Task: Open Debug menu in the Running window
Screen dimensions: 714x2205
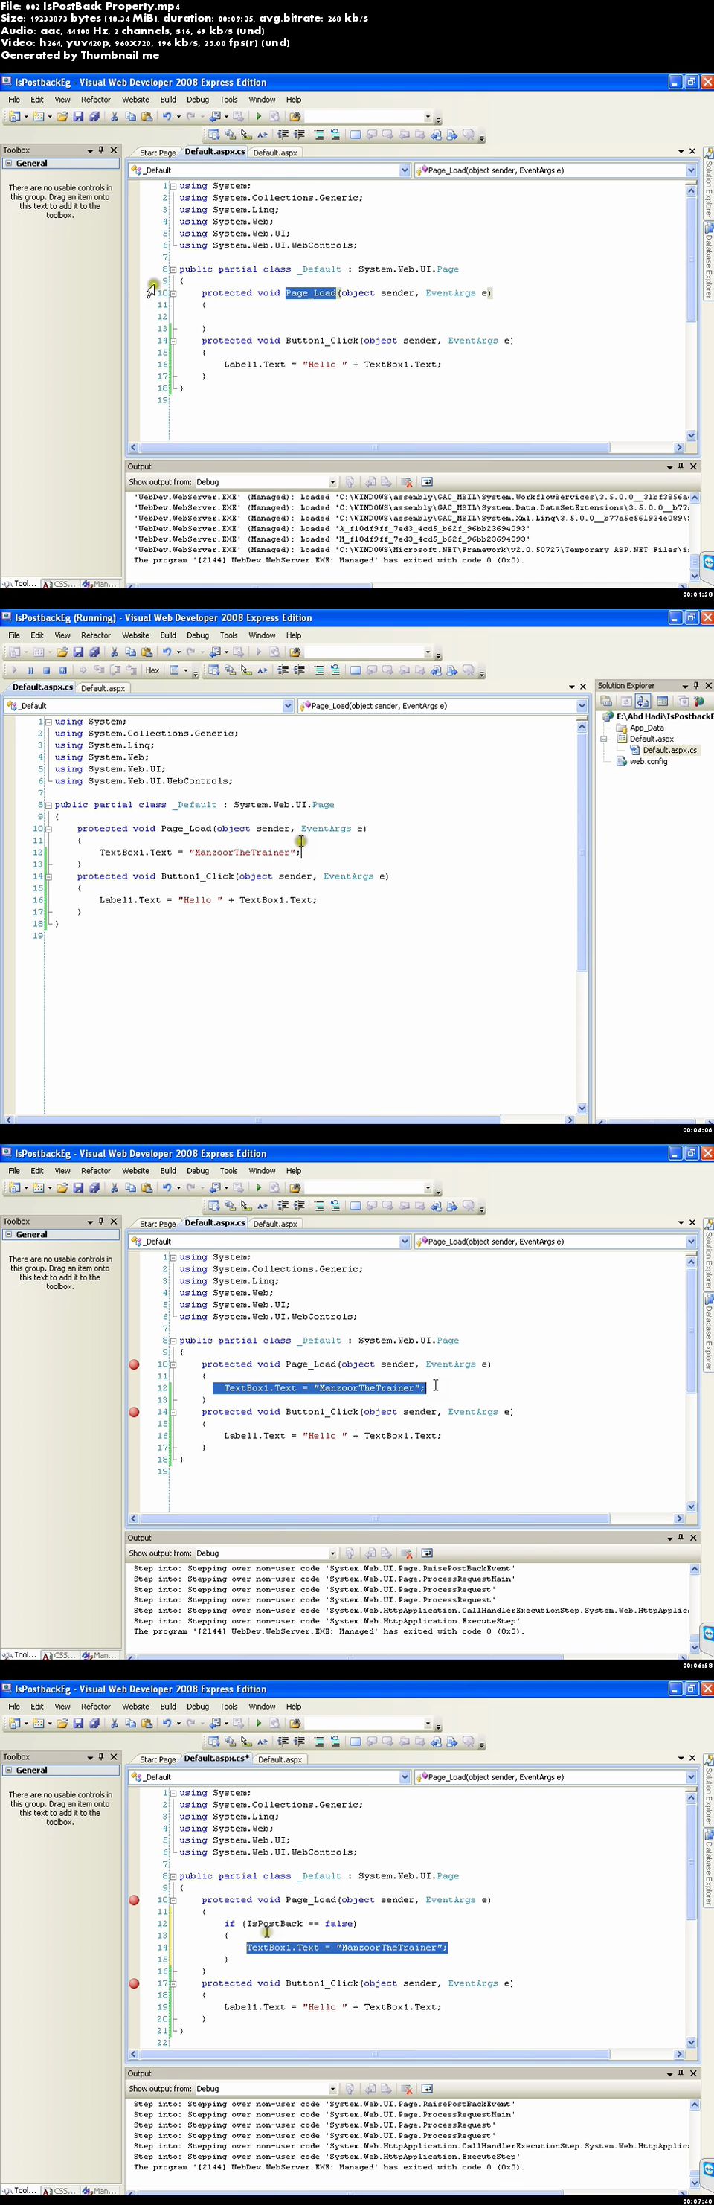Action: [x=198, y=635]
